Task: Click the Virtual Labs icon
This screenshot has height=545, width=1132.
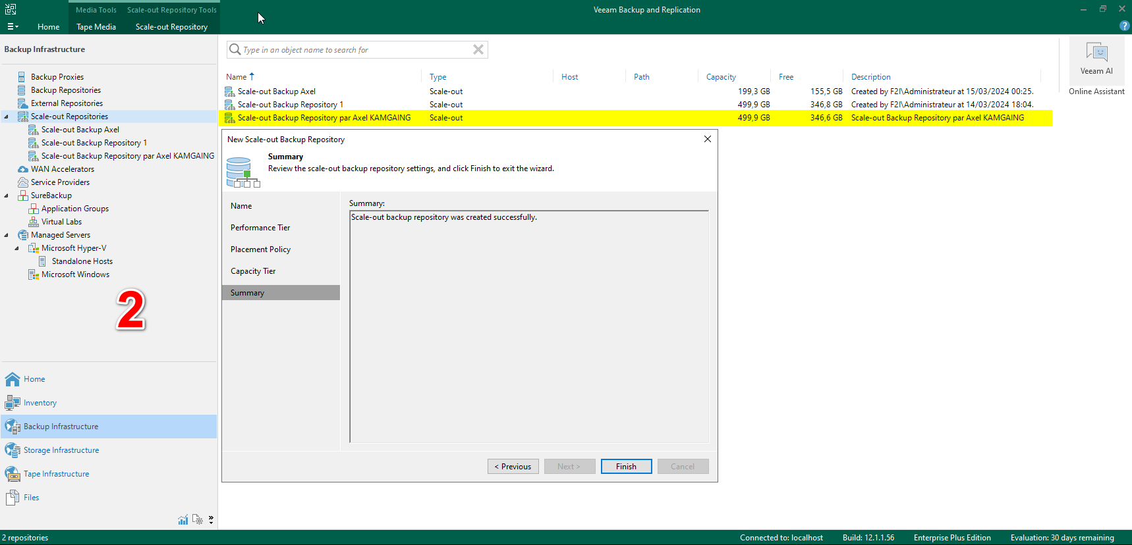Action: tap(33, 222)
